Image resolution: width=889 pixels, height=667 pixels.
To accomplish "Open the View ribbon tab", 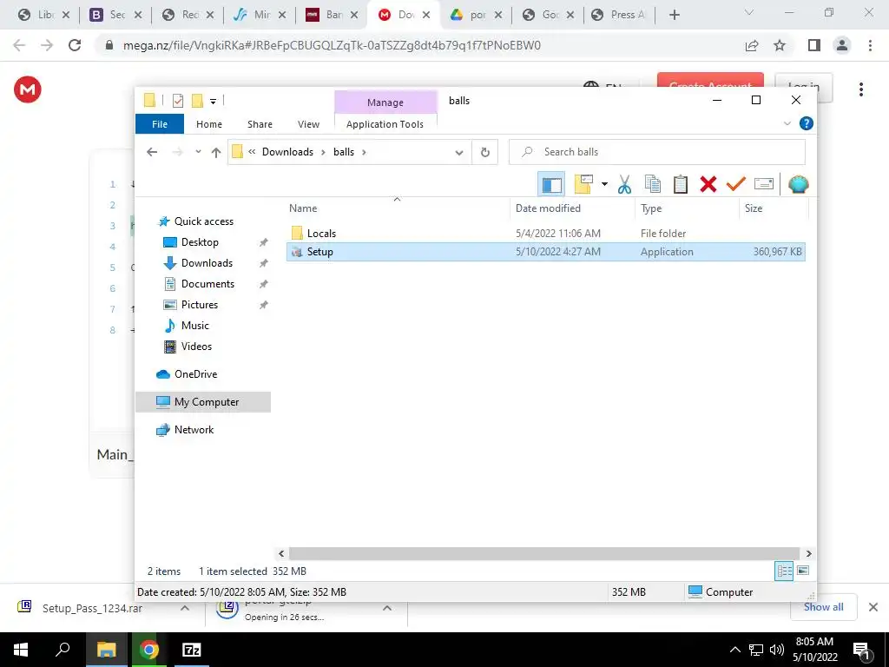I will [x=308, y=124].
